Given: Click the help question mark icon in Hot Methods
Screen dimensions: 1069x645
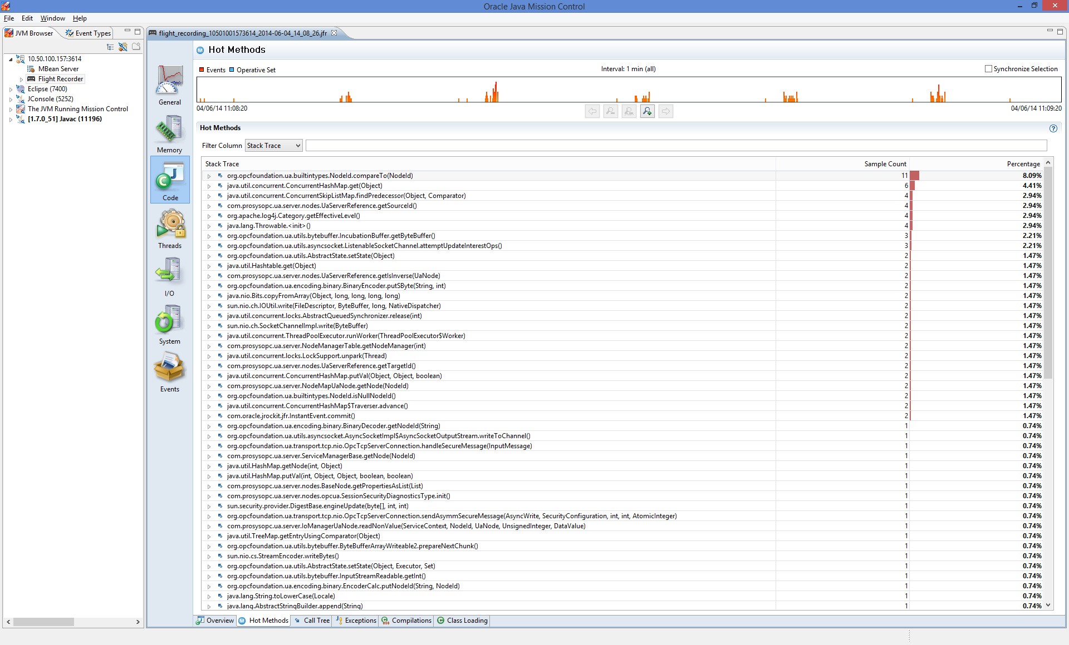Looking at the screenshot, I should click(x=1053, y=128).
